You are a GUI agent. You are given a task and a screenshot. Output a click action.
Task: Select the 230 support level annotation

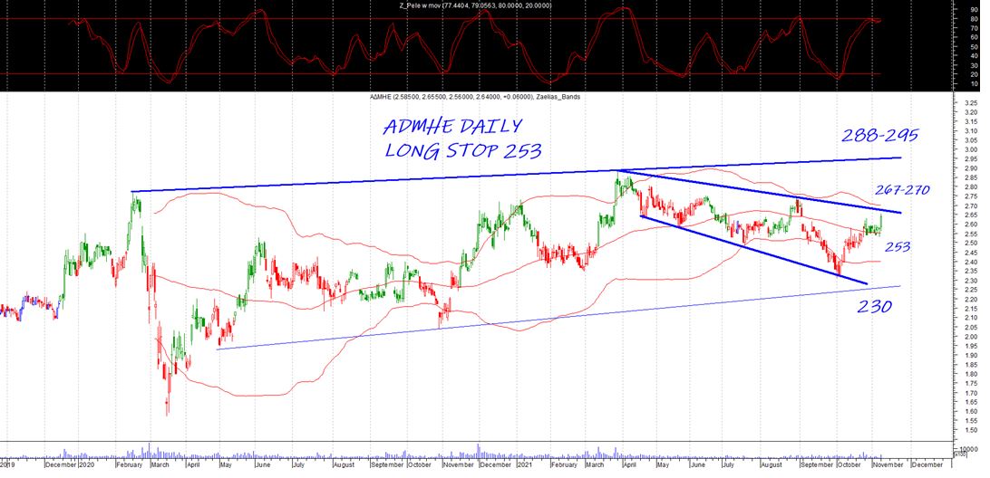tap(876, 307)
